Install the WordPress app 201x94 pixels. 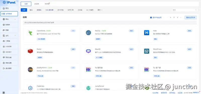coord(189,49)
